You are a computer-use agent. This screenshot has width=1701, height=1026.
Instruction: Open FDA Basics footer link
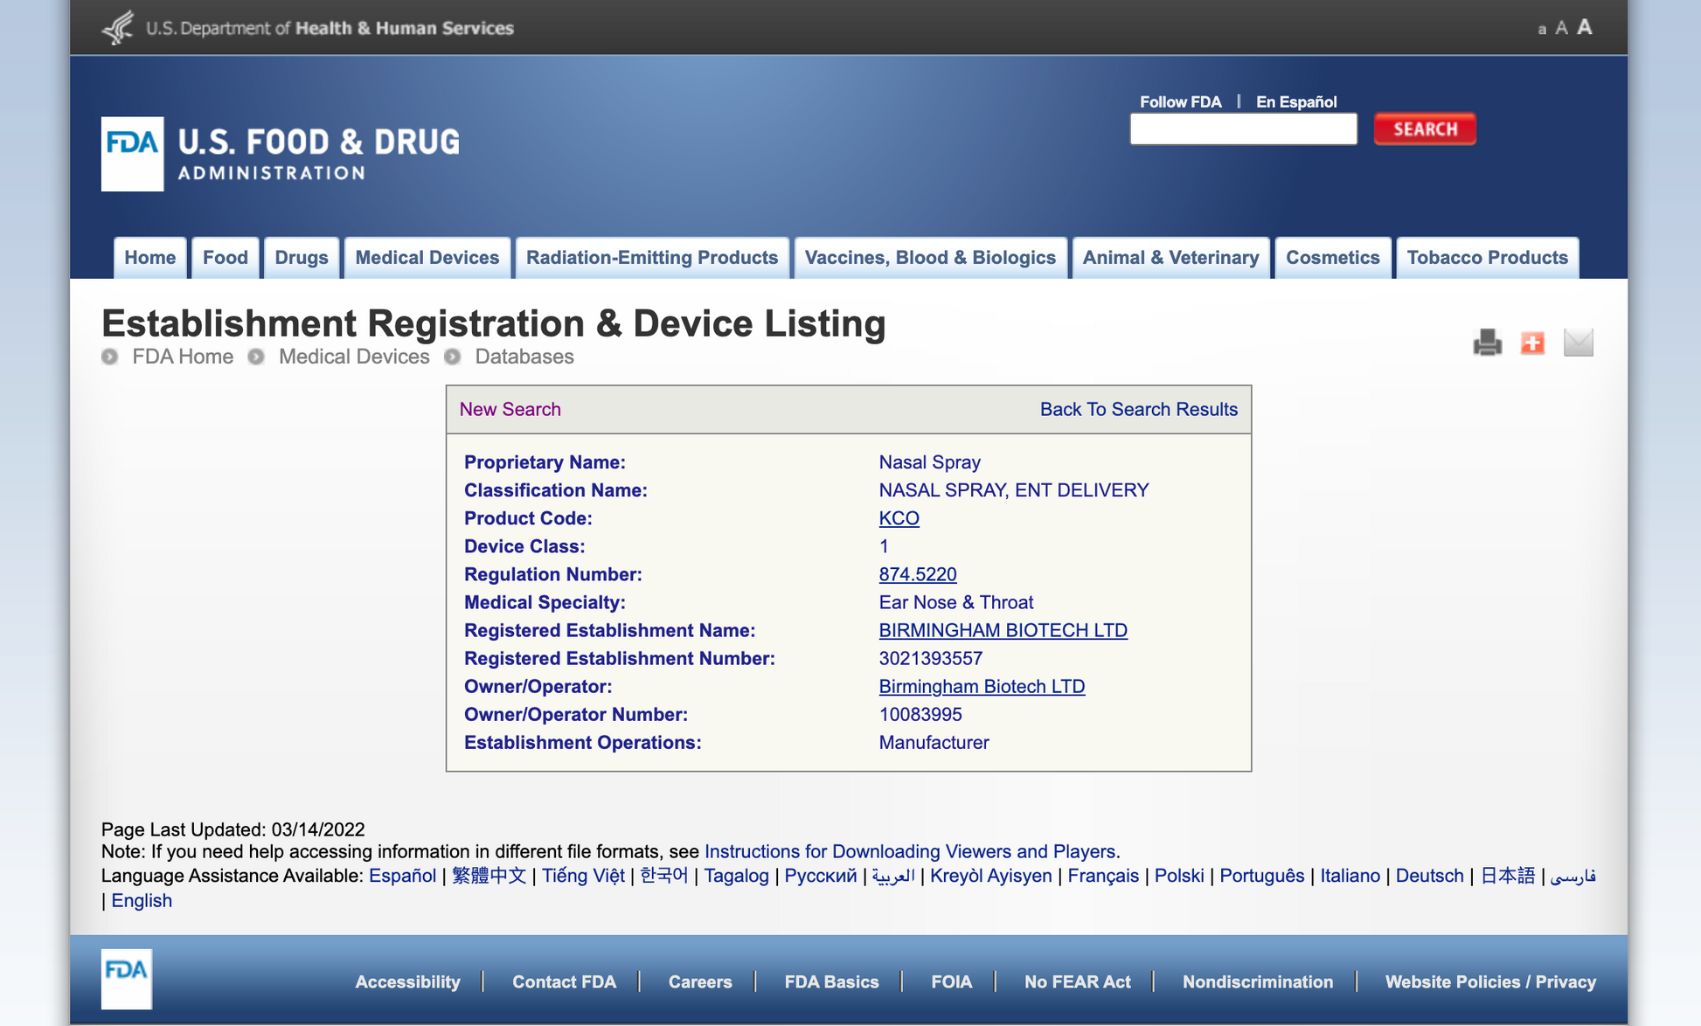pyautogui.click(x=831, y=982)
